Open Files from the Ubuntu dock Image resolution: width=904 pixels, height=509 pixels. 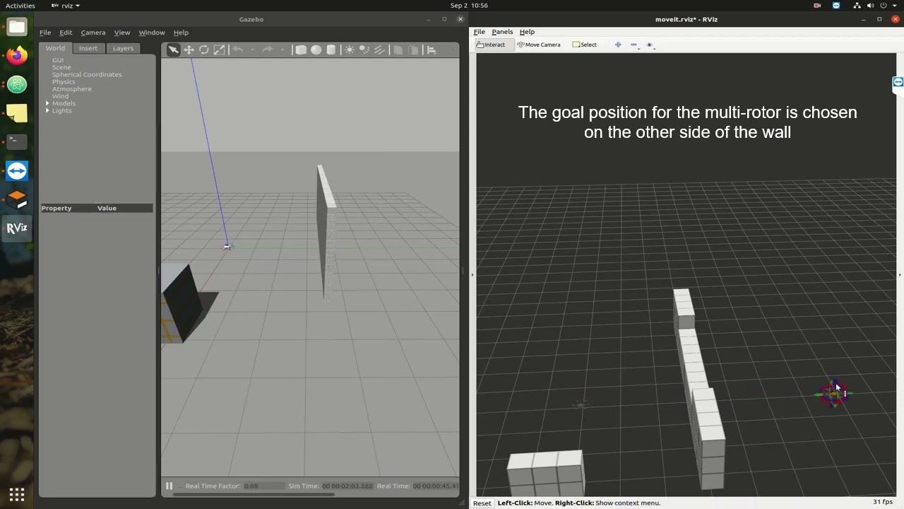tap(17, 28)
